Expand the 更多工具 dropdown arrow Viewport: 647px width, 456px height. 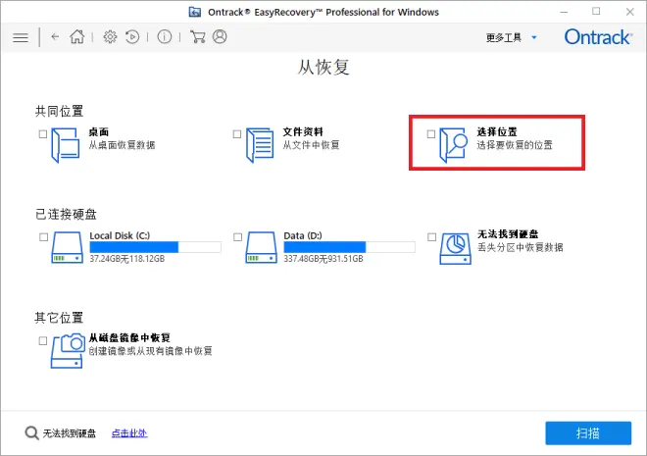534,37
